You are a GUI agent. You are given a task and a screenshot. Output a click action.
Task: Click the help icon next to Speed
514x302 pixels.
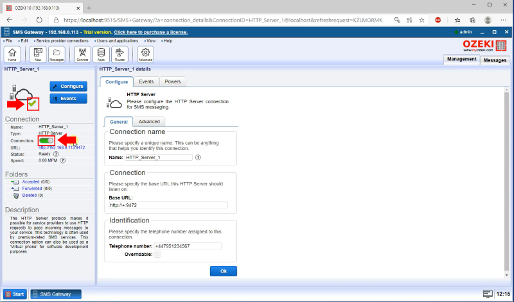pos(62,161)
